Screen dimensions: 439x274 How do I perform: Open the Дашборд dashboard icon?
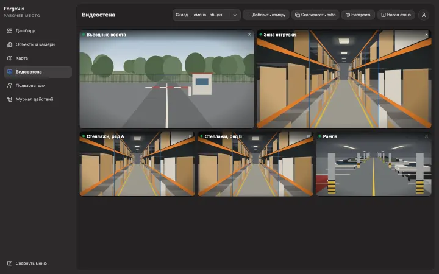point(10,31)
